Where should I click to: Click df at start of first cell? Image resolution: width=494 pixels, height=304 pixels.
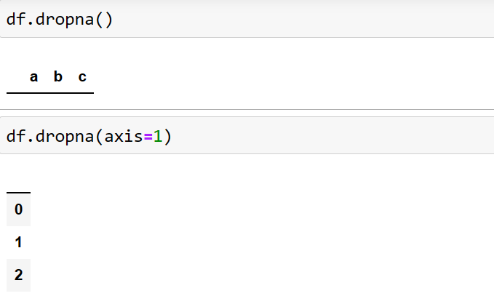pos(15,20)
